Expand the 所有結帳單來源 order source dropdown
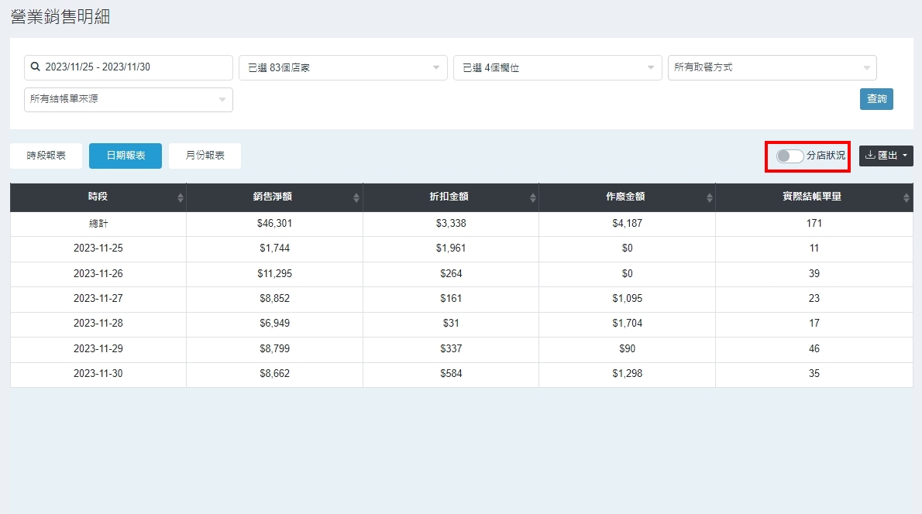This screenshot has height=514, width=922. pos(128,100)
